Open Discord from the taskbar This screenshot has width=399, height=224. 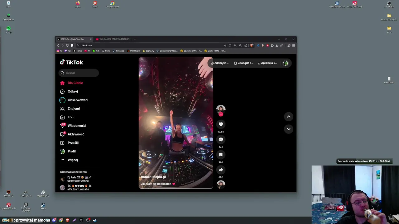54,220
